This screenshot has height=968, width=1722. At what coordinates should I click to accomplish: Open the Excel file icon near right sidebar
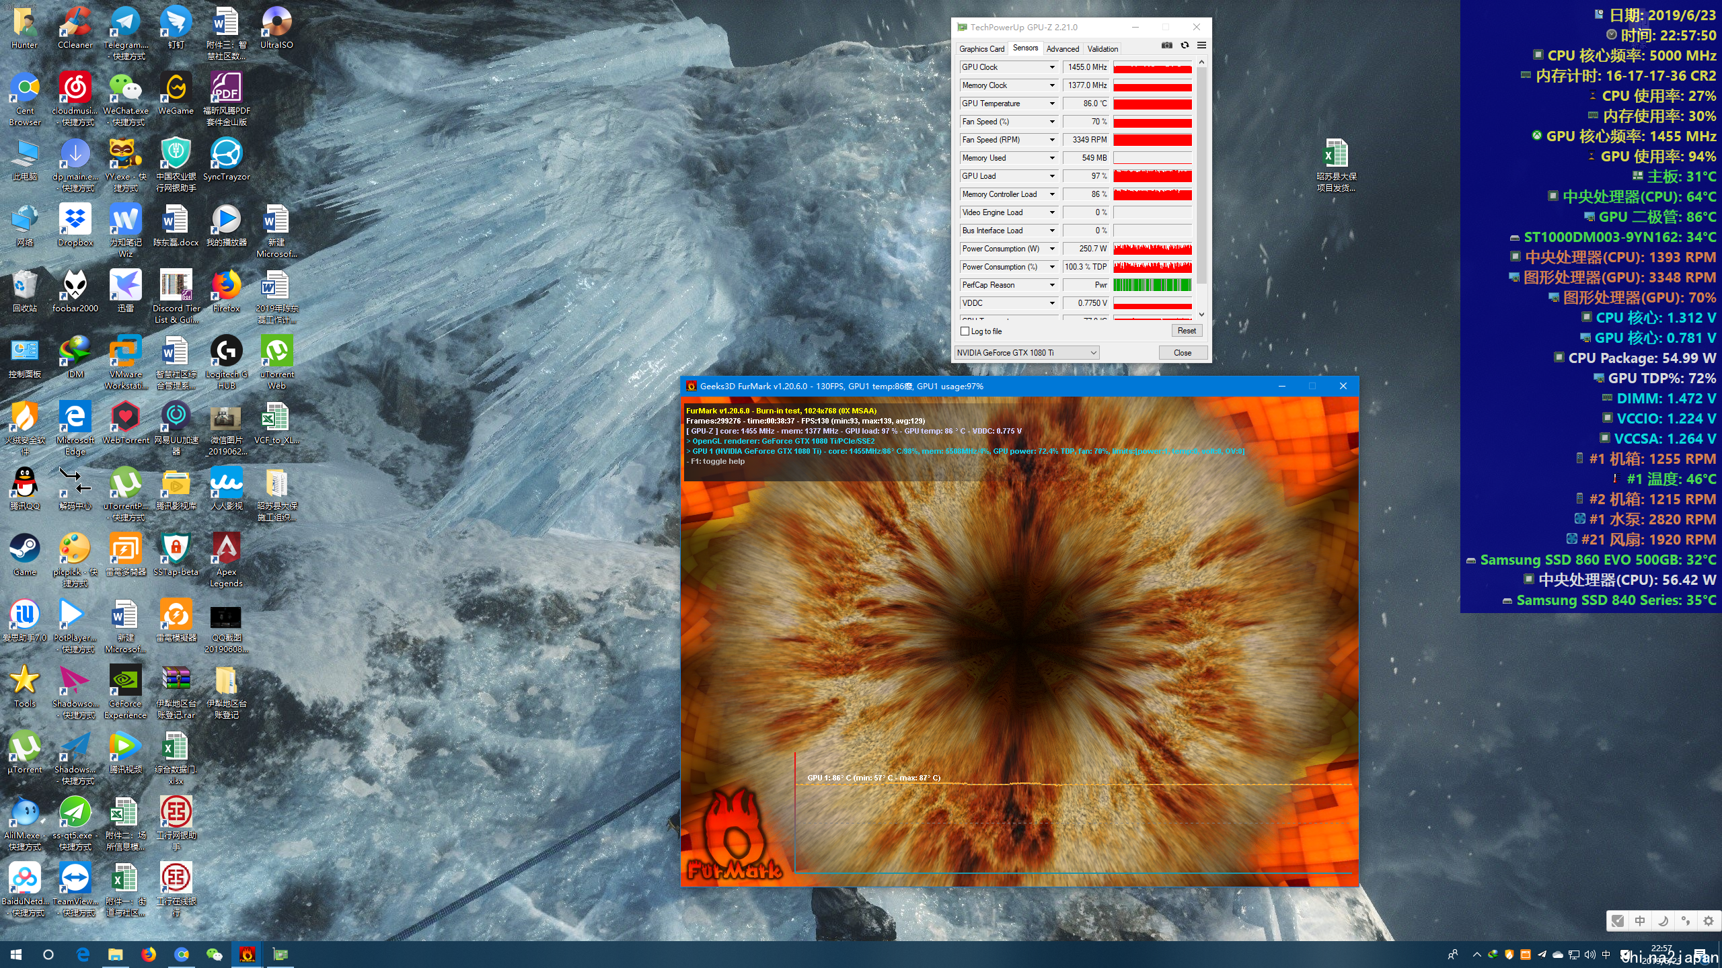1336,165
